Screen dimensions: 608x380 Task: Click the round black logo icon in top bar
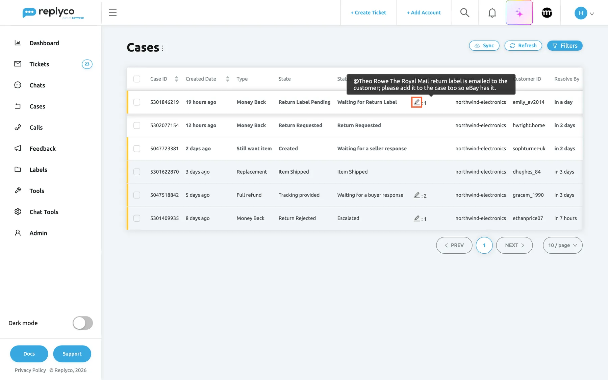[547, 13]
